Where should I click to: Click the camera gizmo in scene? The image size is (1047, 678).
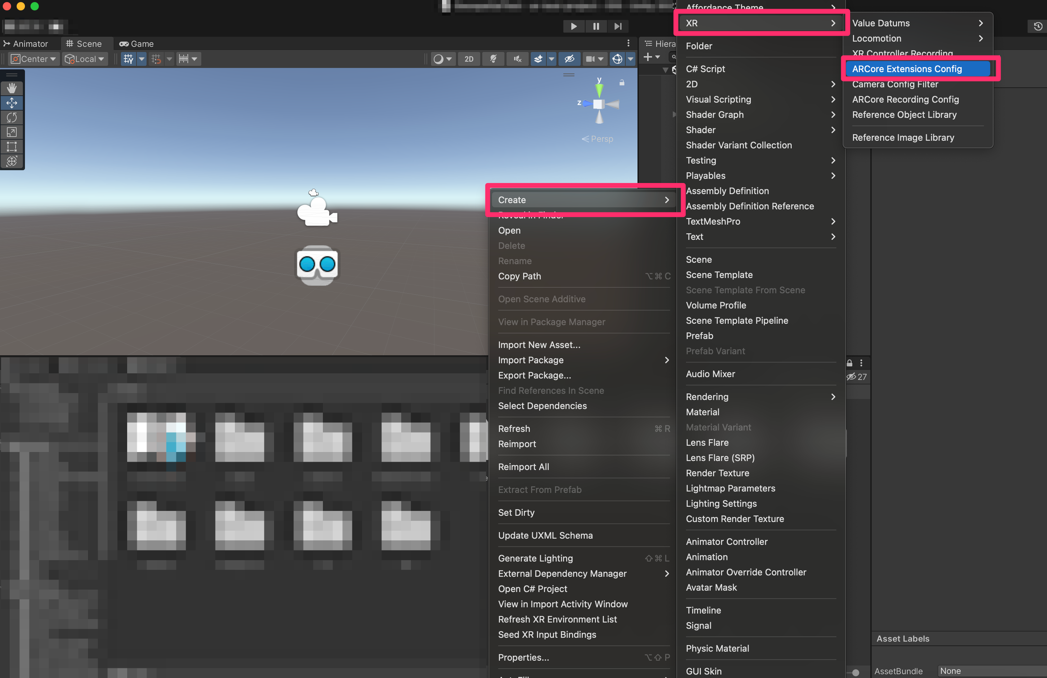(317, 211)
